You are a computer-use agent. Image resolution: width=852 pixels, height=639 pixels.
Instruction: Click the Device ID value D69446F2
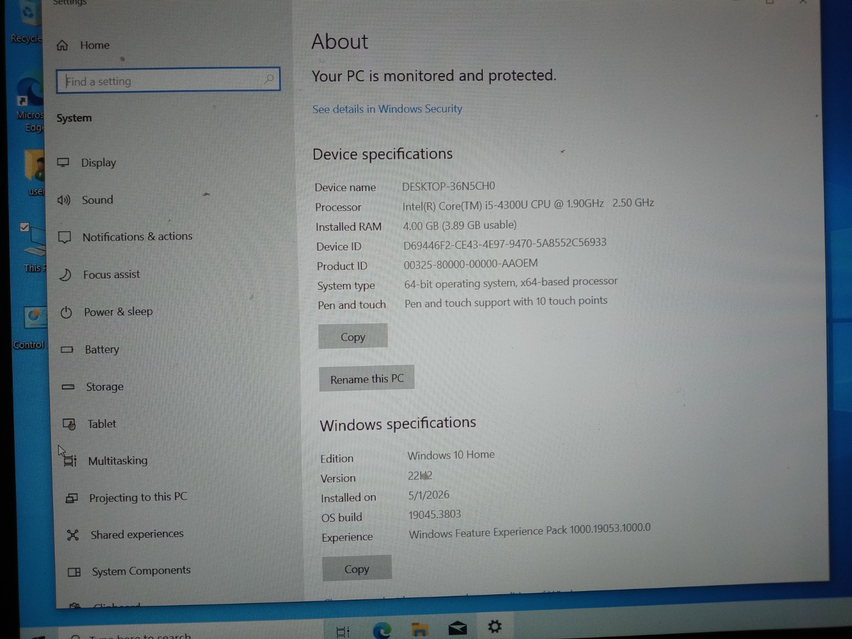coord(505,244)
